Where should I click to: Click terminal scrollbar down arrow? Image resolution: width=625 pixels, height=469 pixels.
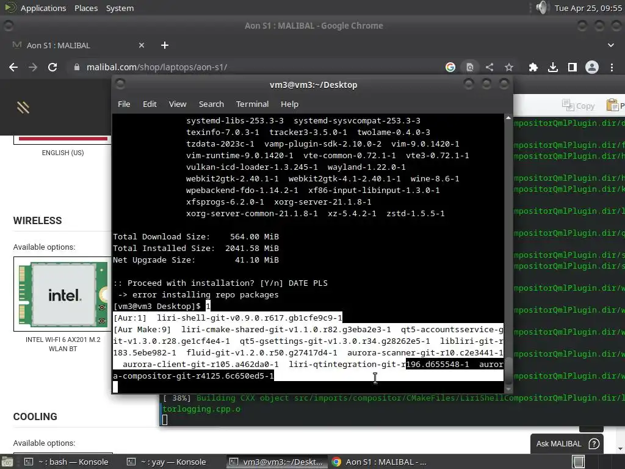point(508,390)
